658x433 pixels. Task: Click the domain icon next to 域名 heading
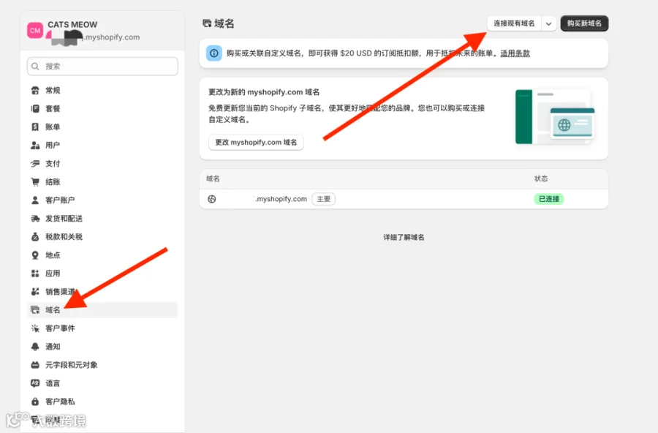[207, 23]
